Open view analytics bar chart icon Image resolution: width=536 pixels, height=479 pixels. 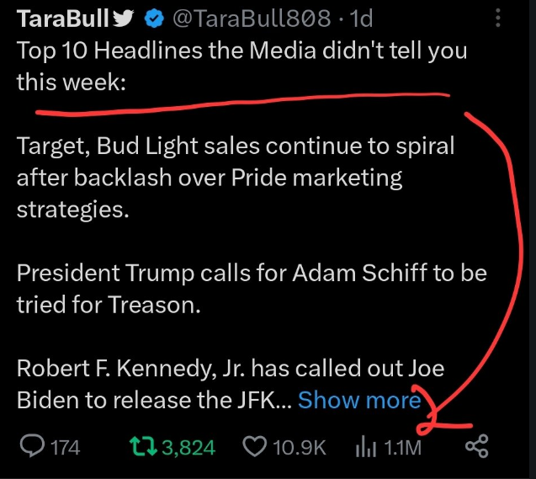pyautogui.click(x=365, y=446)
